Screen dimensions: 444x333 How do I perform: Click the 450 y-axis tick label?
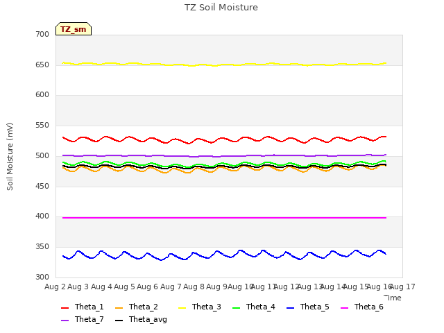[x=42, y=187]
